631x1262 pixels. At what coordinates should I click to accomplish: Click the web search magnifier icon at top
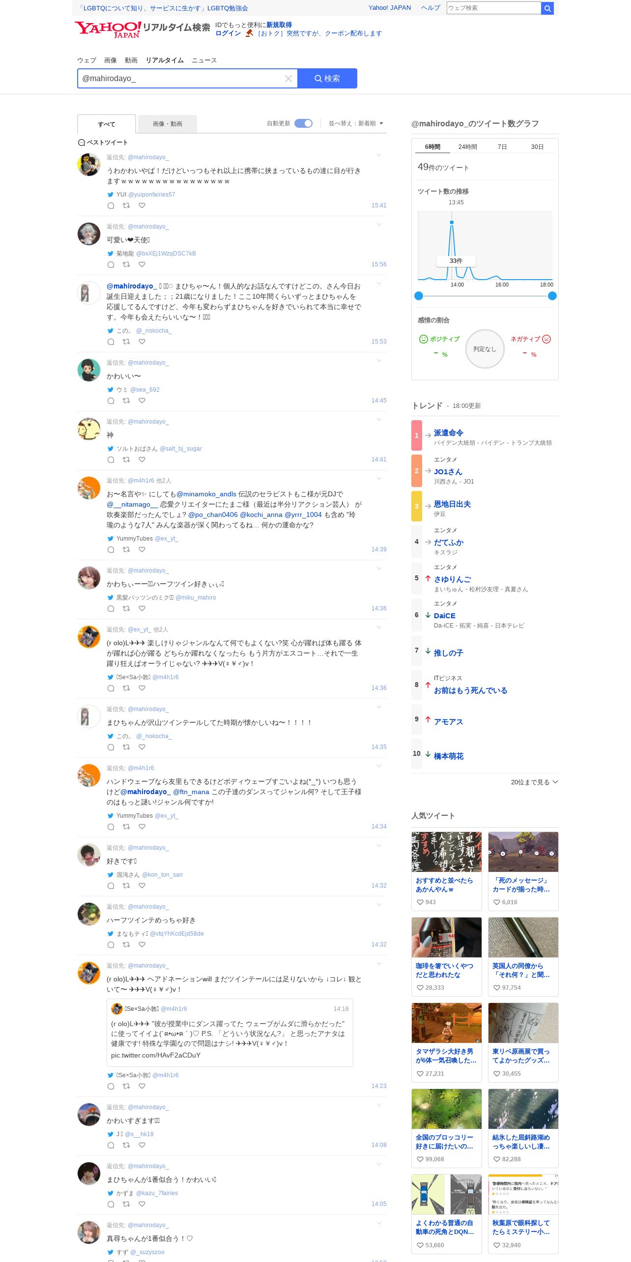coord(547,8)
